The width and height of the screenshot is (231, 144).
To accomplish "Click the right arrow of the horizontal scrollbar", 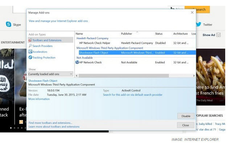I will [x=194, y=75].
